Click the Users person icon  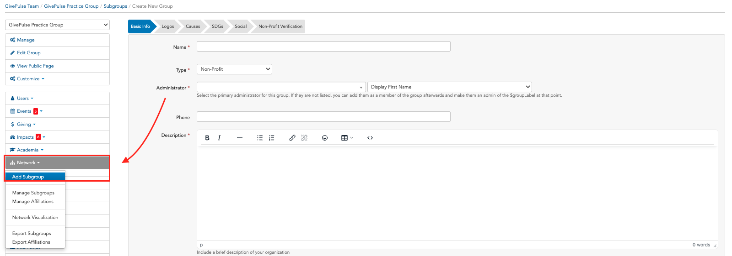coord(13,98)
